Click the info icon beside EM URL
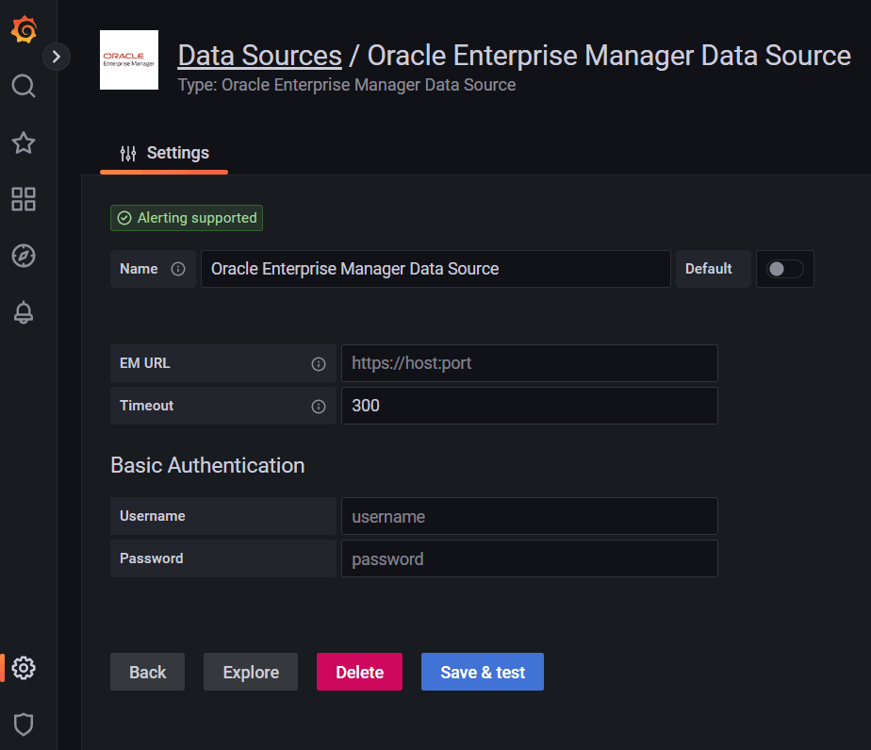The width and height of the screenshot is (871, 750). (x=319, y=363)
